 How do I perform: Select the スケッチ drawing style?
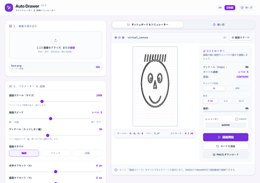[x=56, y=153]
